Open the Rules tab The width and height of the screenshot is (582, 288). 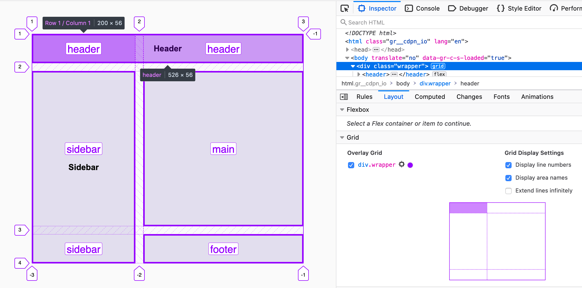(x=364, y=97)
